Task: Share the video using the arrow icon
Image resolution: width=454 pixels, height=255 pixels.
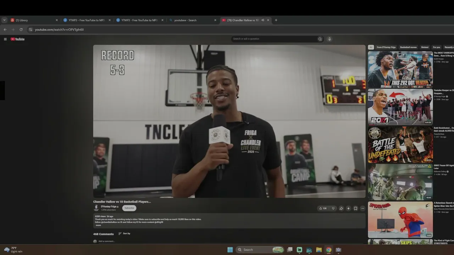Action: [x=341, y=209]
